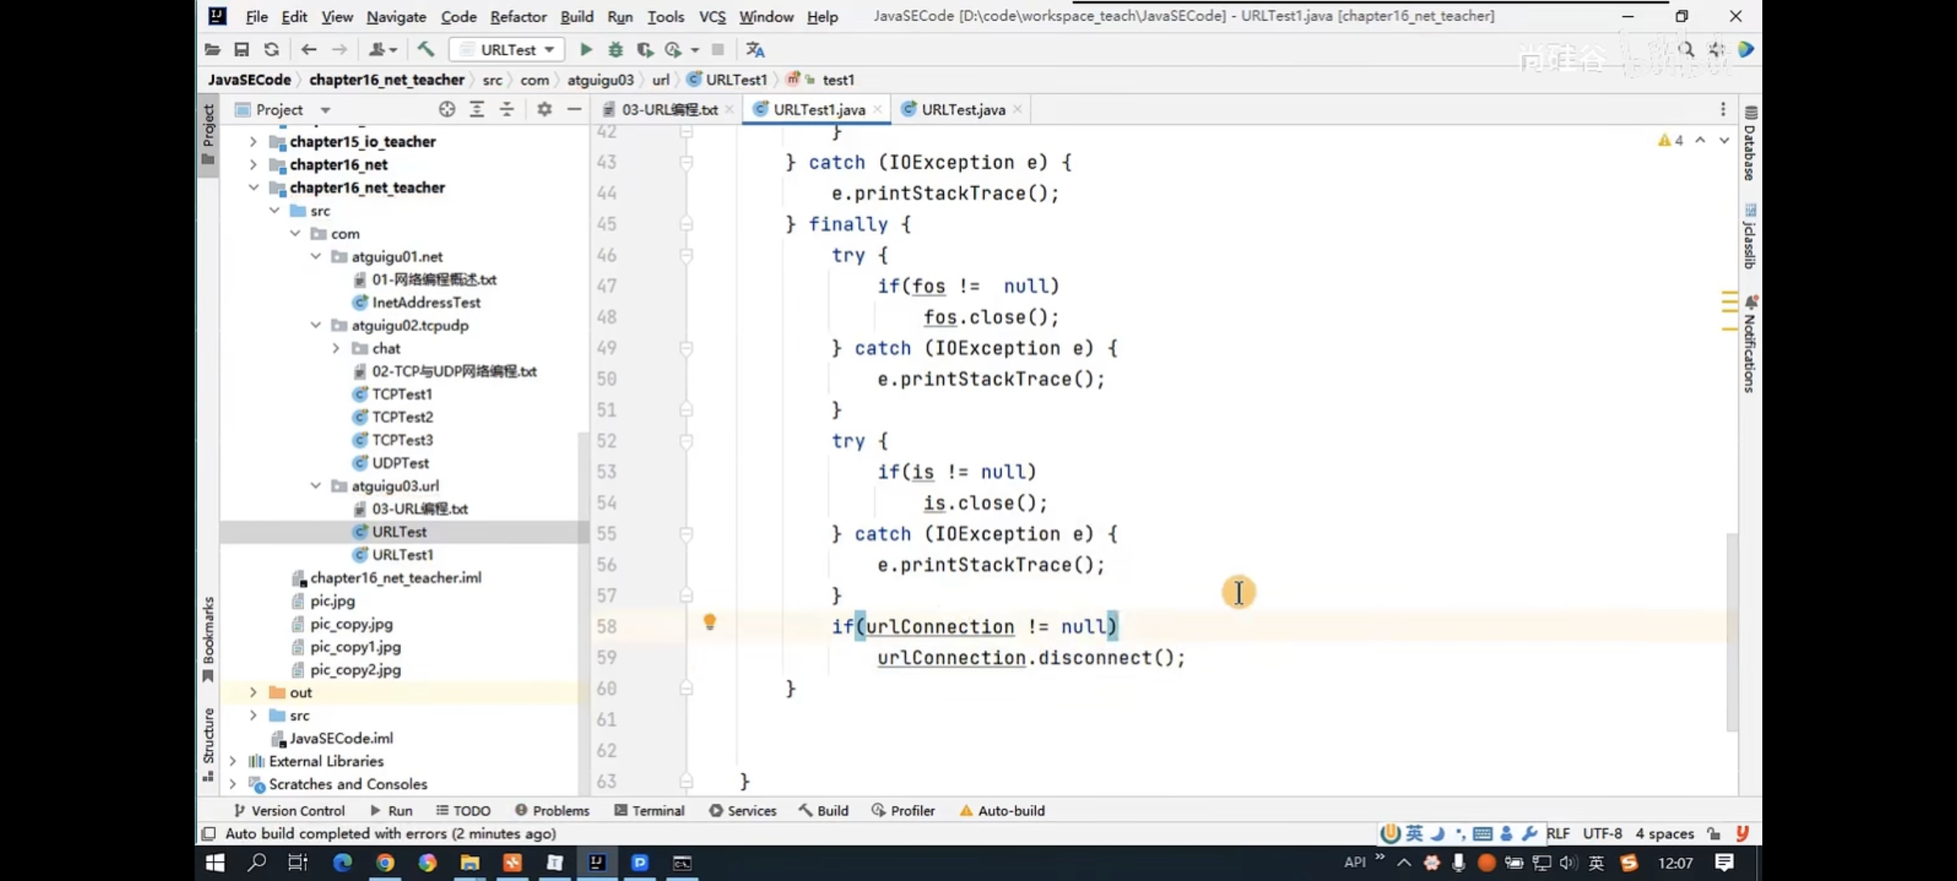Collapse the atguigu02.tcpudp package
This screenshot has height=881, width=1957.
coord(315,325)
